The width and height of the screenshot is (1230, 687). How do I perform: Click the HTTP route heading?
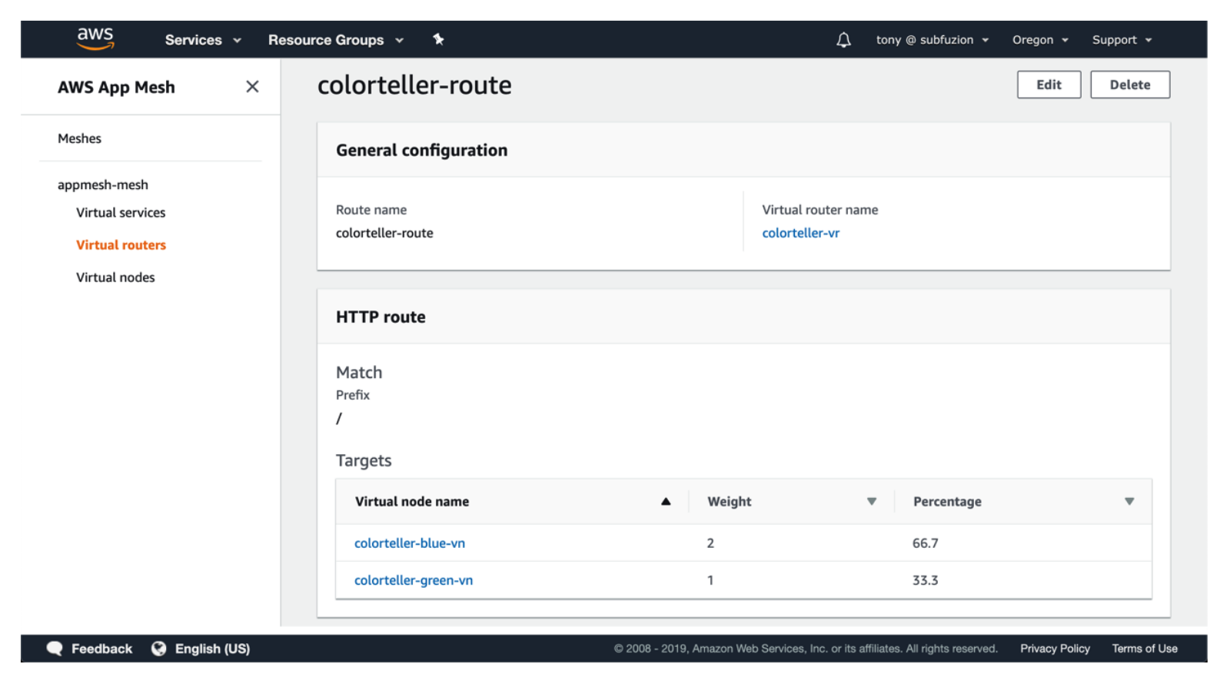click(381, 317)
